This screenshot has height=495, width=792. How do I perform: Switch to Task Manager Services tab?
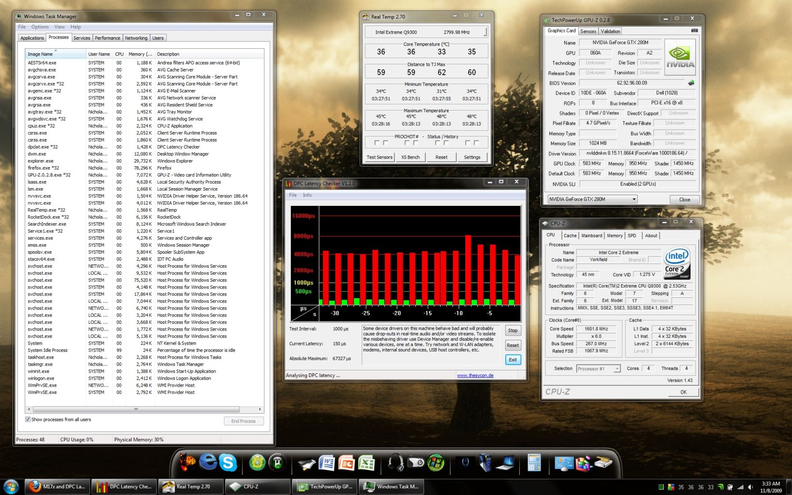82,38
